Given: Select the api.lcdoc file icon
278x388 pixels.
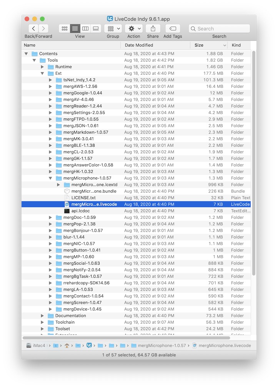Looking at the screenshot, I should [67, 211].
